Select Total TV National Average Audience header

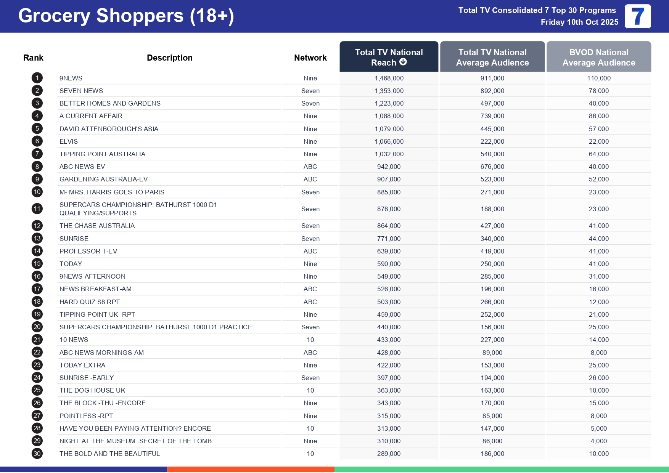[492, 57]
